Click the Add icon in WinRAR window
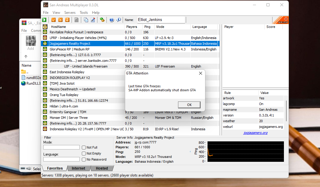 [31, 43]
